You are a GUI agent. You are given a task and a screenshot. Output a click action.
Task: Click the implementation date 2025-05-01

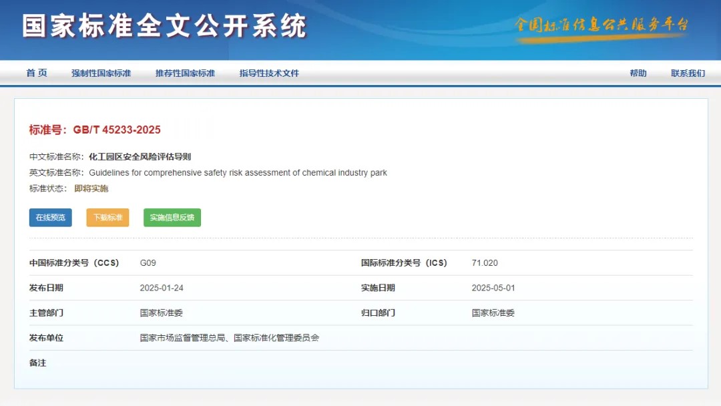[x=493, y=288]
